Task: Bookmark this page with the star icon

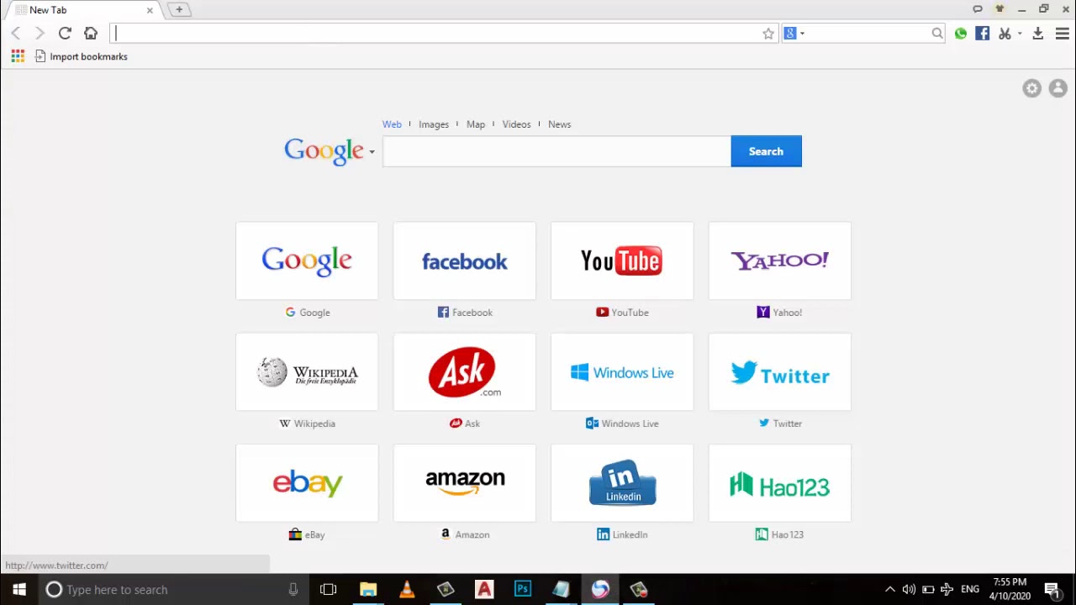Action: click(x=768, y=34)
